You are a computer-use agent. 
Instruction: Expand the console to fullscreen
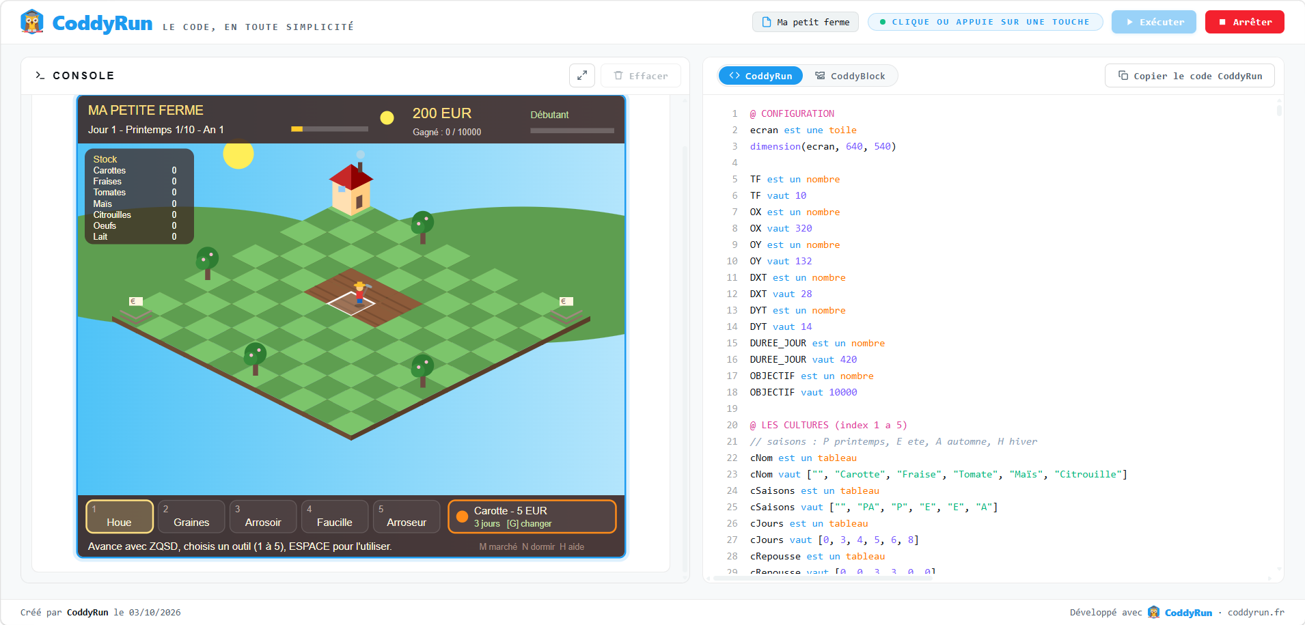pos(582,76)
